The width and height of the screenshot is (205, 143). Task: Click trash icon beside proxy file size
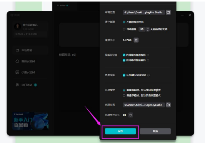(x=130, y=115)
